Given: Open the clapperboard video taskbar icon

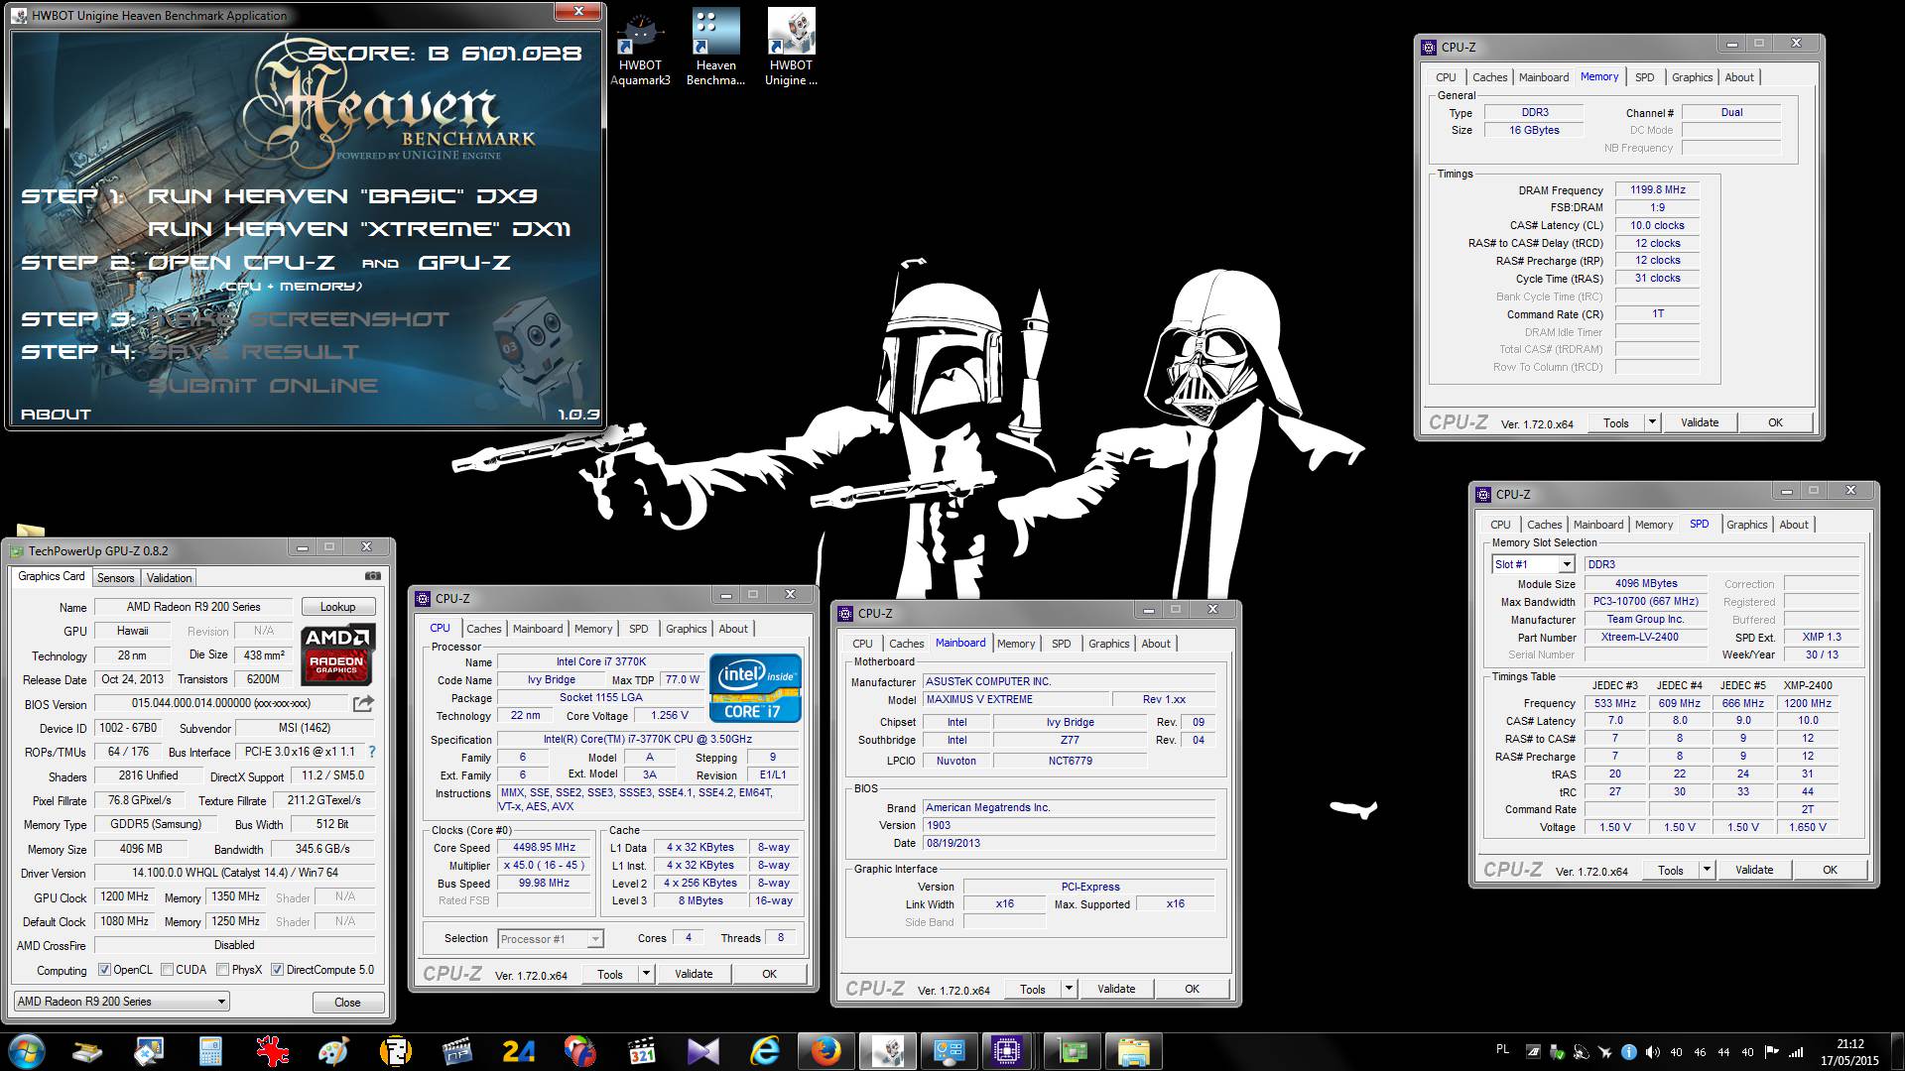Looking at the screenshot, I should (x=456, y=1051).
